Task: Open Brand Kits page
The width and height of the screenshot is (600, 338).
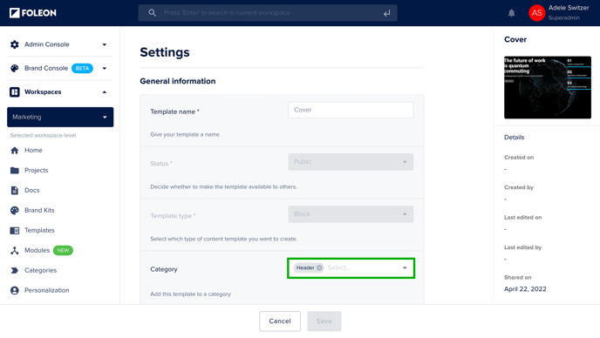Action: (39, 210)
